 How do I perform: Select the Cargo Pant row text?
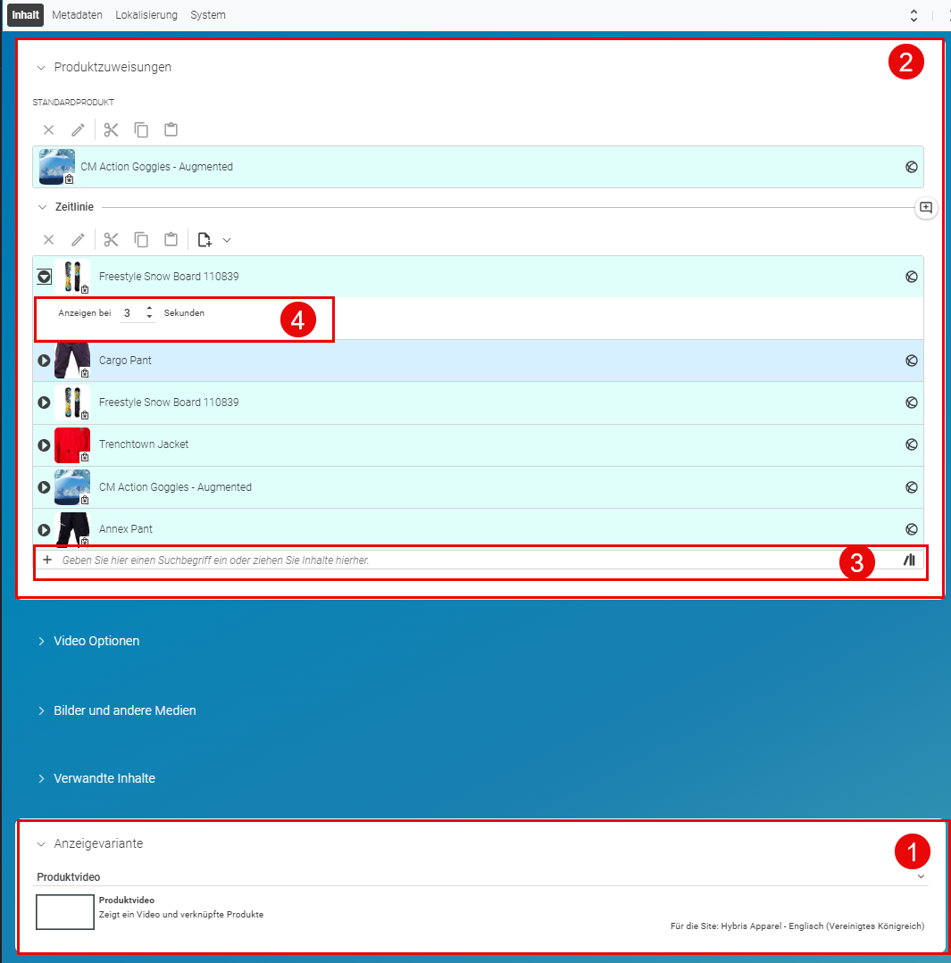pos(125,361)
